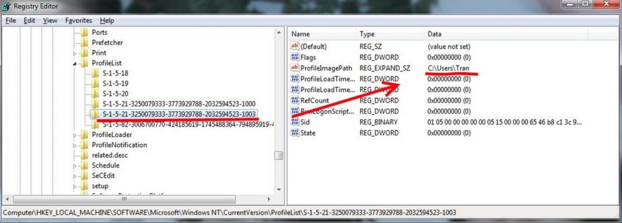622x223 pixels.
Task: Click the tree pane horizontal scrollbar thumb
Action: point(124,199)
